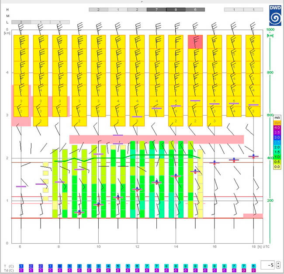284x274 pixels.
Task: Select the high cloud cover cell showing 7
Action: (x=156, y=10)
